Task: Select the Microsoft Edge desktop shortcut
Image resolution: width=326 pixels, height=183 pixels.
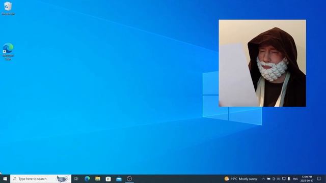Action: pyautogui.click(x=8, y=52)
